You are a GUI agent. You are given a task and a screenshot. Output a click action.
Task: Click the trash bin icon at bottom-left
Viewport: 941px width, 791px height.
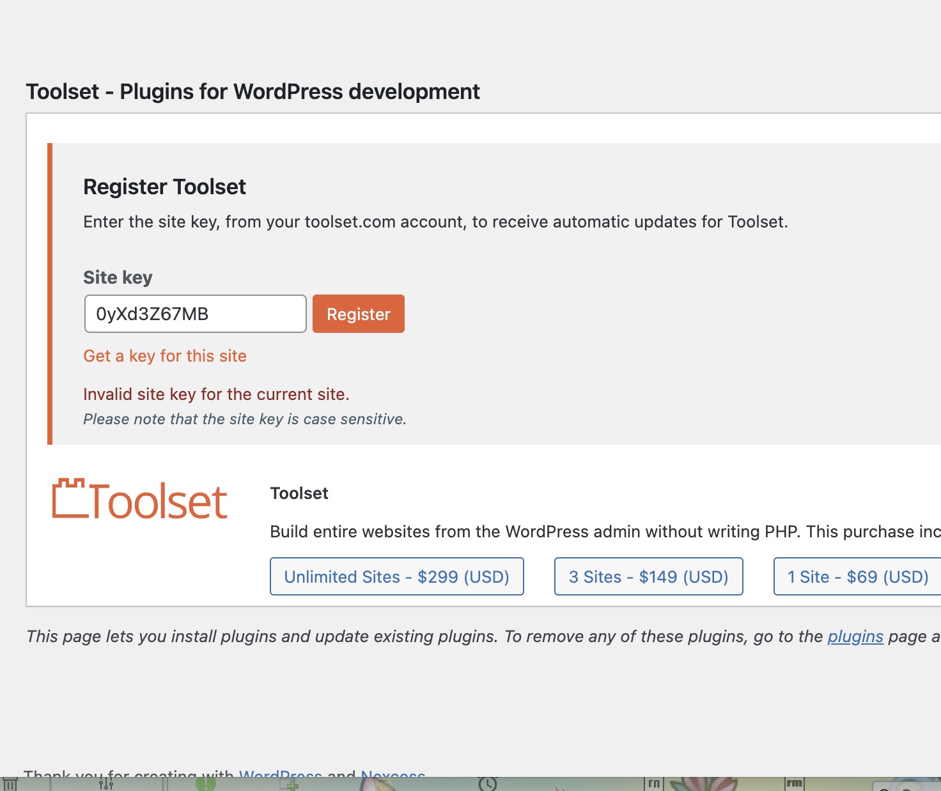click(10, 784)
